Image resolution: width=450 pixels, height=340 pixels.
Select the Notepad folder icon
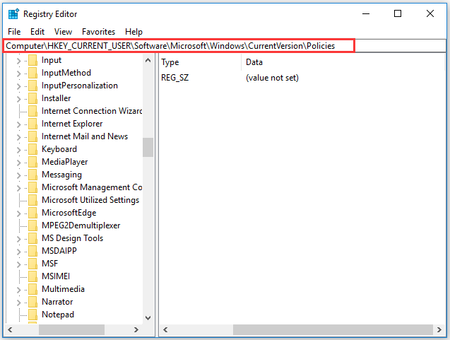(x=32, y=315)
